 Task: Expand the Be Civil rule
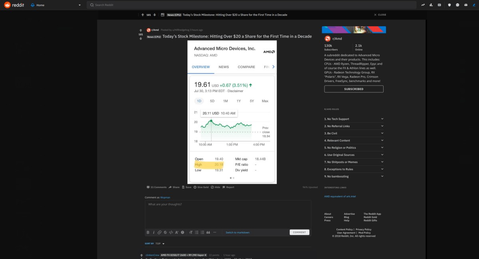(x=354, y=133)
